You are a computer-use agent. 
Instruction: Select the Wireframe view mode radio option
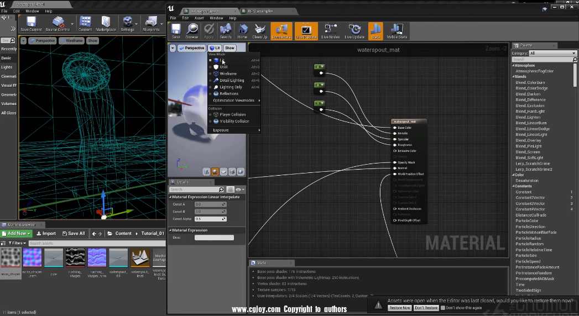tap(228, 73)
